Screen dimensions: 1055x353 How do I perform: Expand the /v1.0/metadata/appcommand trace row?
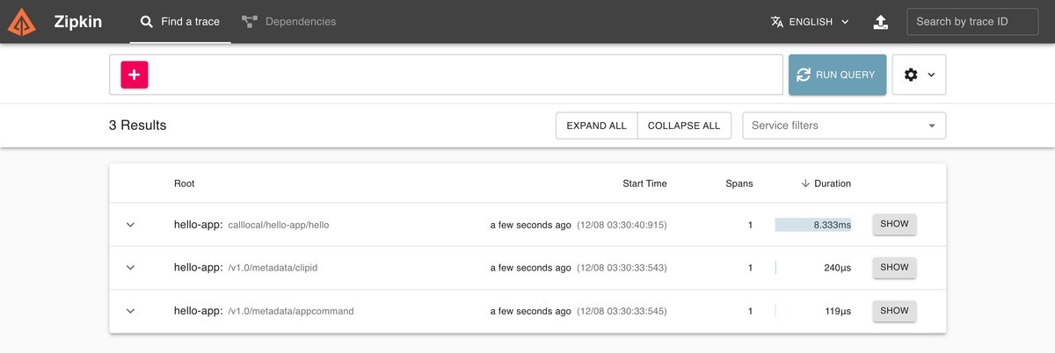click(x=130, y=311)
